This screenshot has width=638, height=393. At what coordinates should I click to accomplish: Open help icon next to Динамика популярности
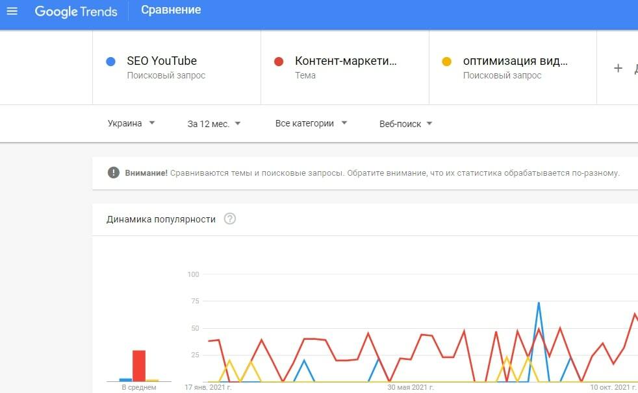point(230,219)
